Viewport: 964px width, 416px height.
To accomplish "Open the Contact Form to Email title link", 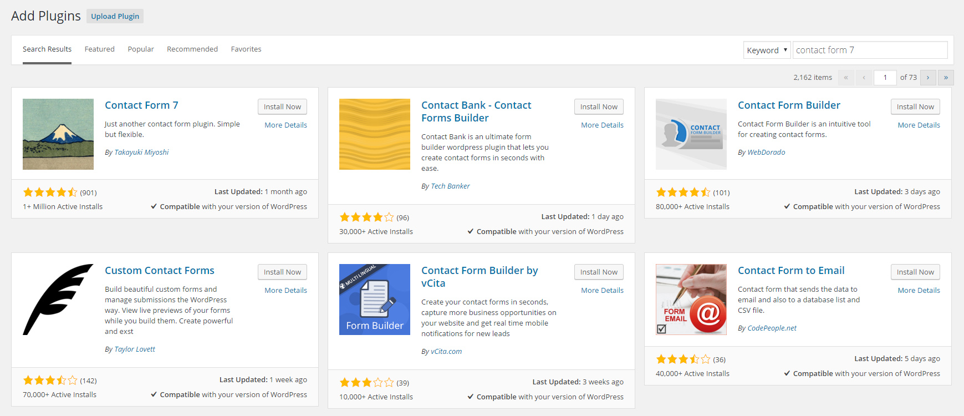I will click(791, 270).
